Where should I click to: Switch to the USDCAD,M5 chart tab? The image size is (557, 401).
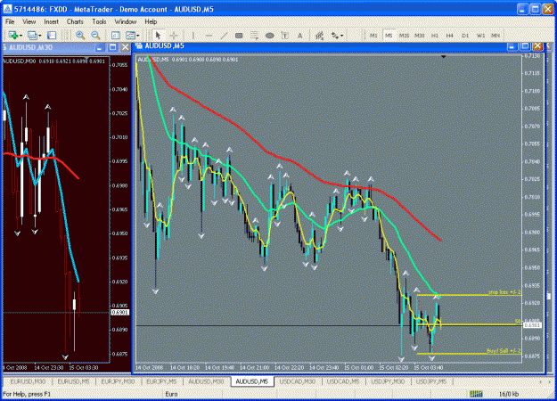(x=343, y=381)
